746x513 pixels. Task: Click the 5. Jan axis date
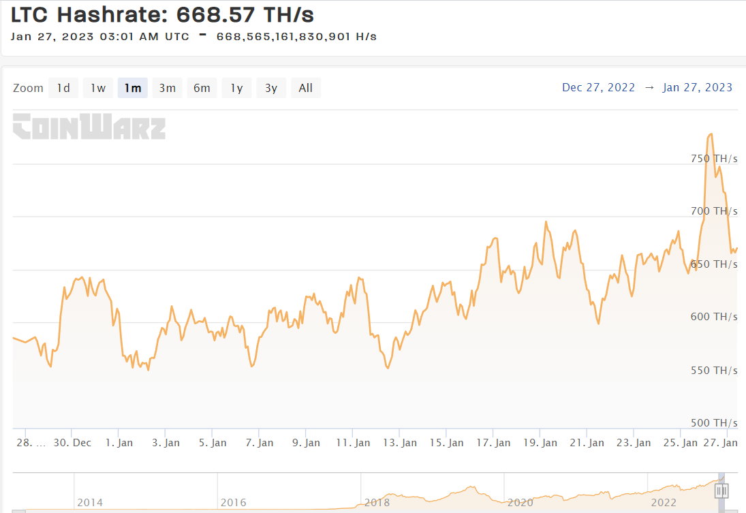pyautogui.click(x=213, y=443)
